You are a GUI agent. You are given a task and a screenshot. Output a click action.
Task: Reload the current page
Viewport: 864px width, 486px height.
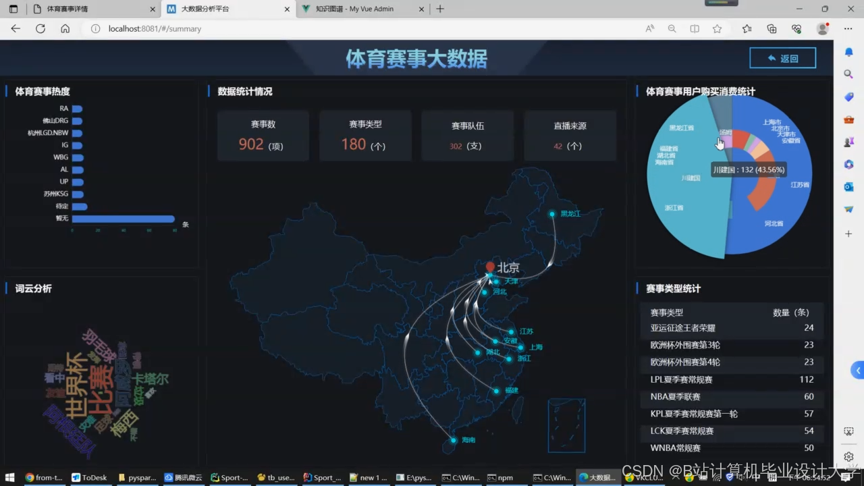40,28
